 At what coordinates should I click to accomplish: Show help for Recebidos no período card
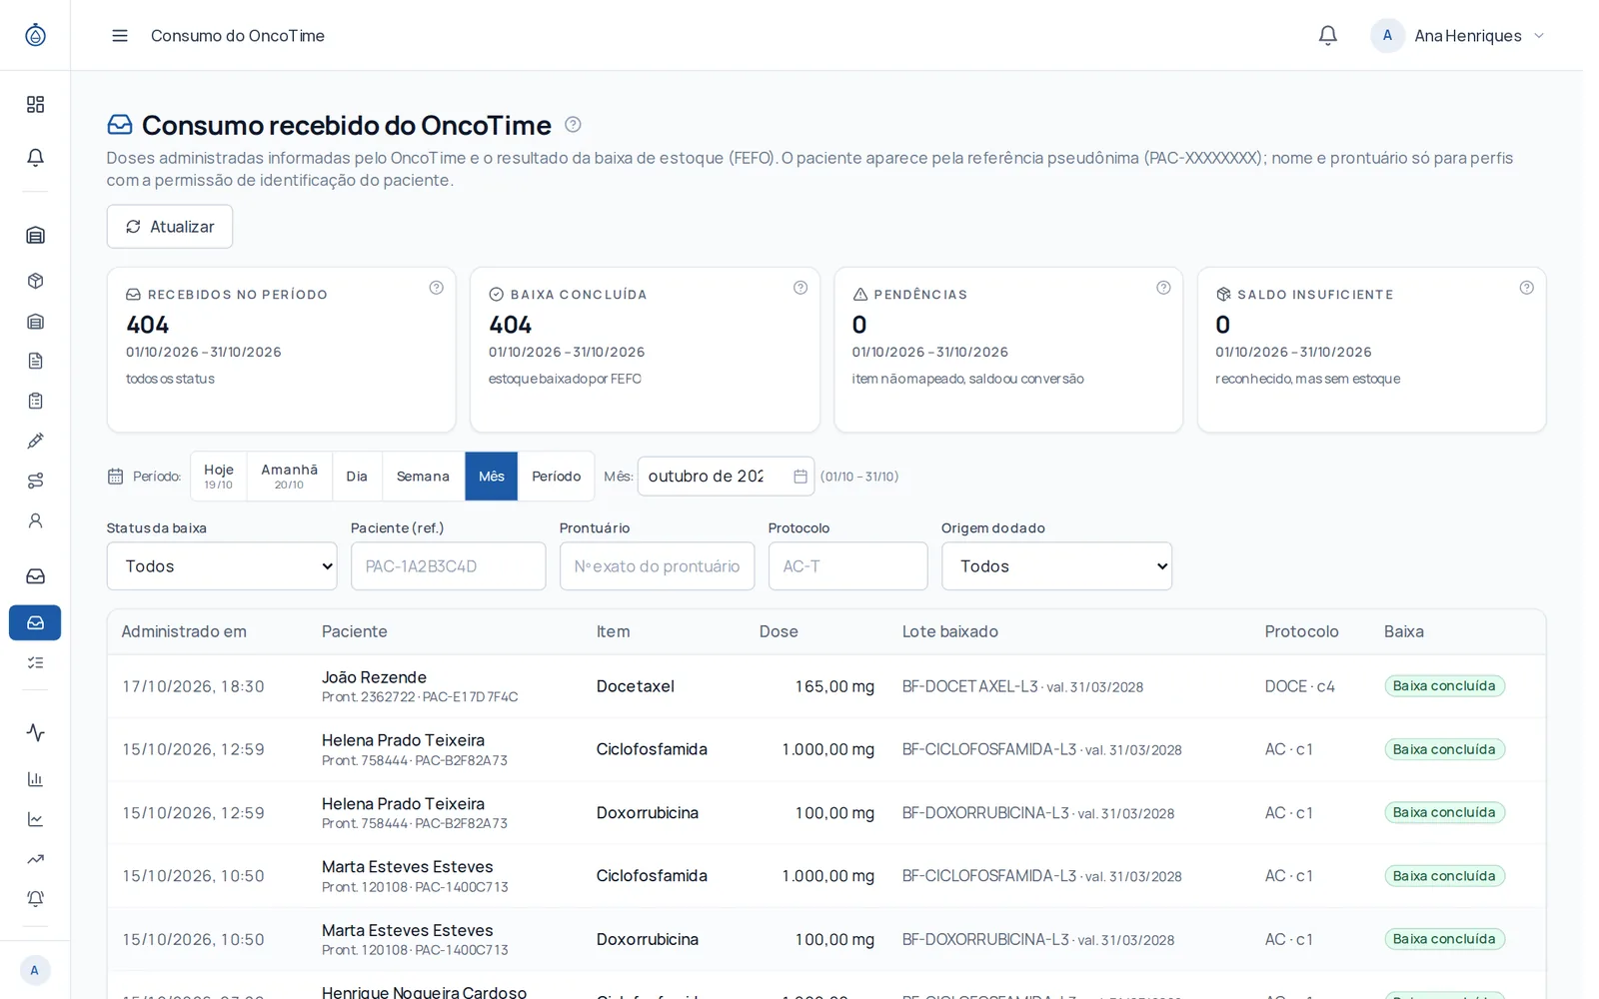coord(436,288)
